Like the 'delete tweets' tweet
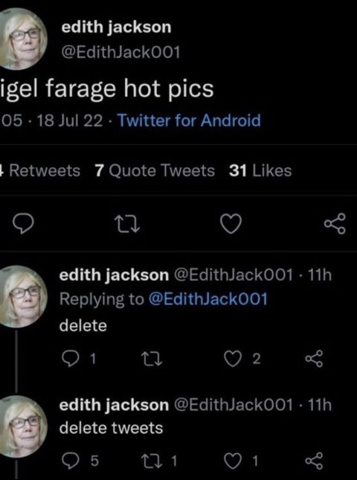 point(242,461)
